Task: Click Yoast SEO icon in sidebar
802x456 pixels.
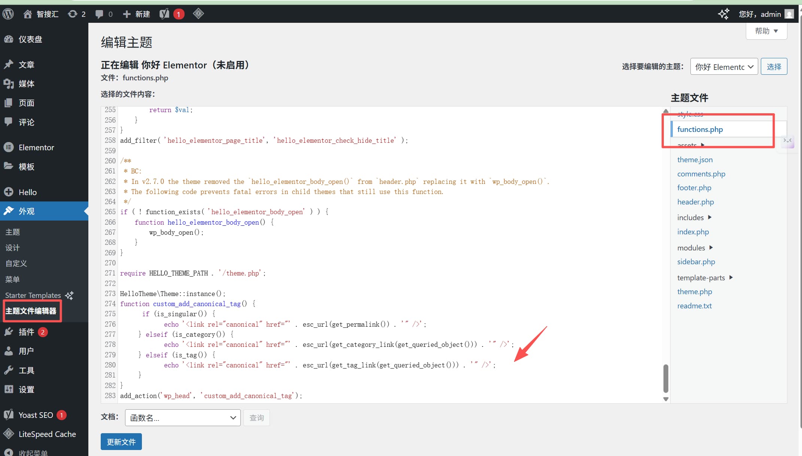Action: (x=9, y=415)
